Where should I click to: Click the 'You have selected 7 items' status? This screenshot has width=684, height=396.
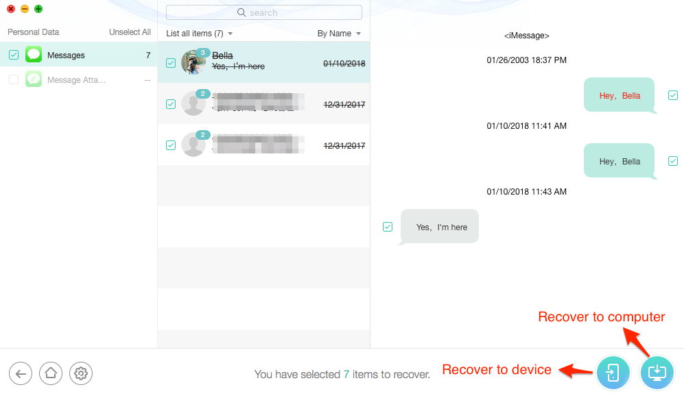(x=342, y=374)
